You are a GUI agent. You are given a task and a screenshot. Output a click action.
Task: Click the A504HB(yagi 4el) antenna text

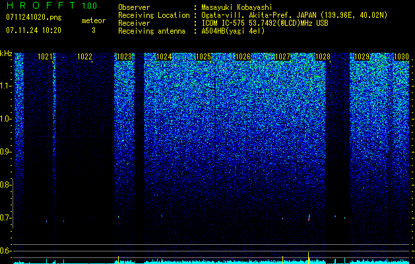[233, 31]
